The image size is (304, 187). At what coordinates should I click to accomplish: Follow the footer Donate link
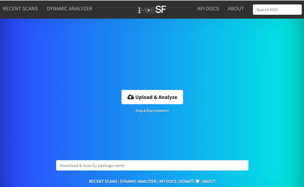(x=189, y=181)
